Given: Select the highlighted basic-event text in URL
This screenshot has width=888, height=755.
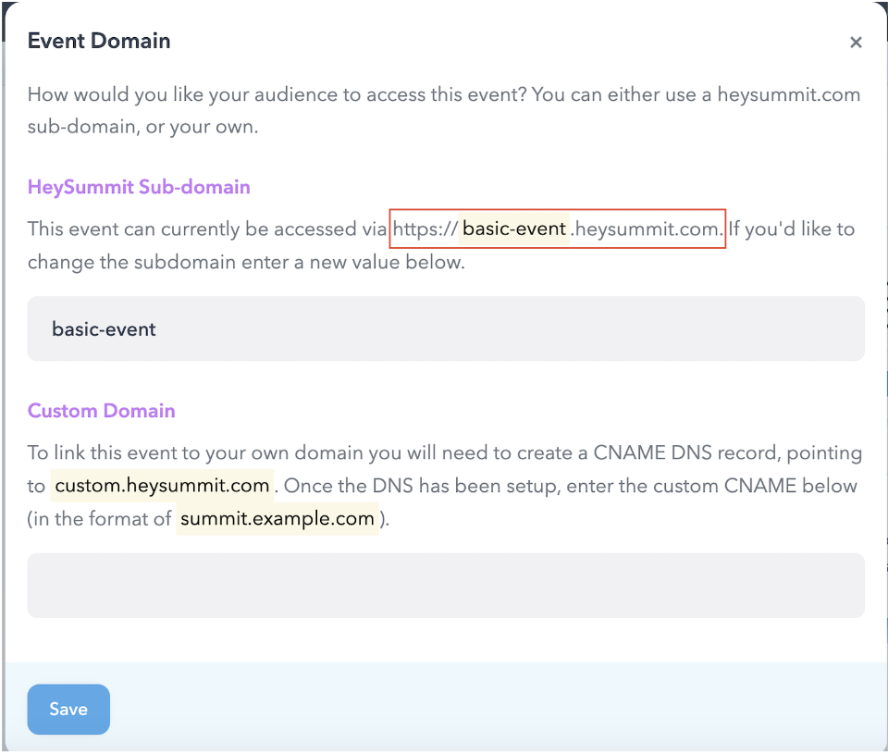Looking at the screenshot, I should [514, 229].
